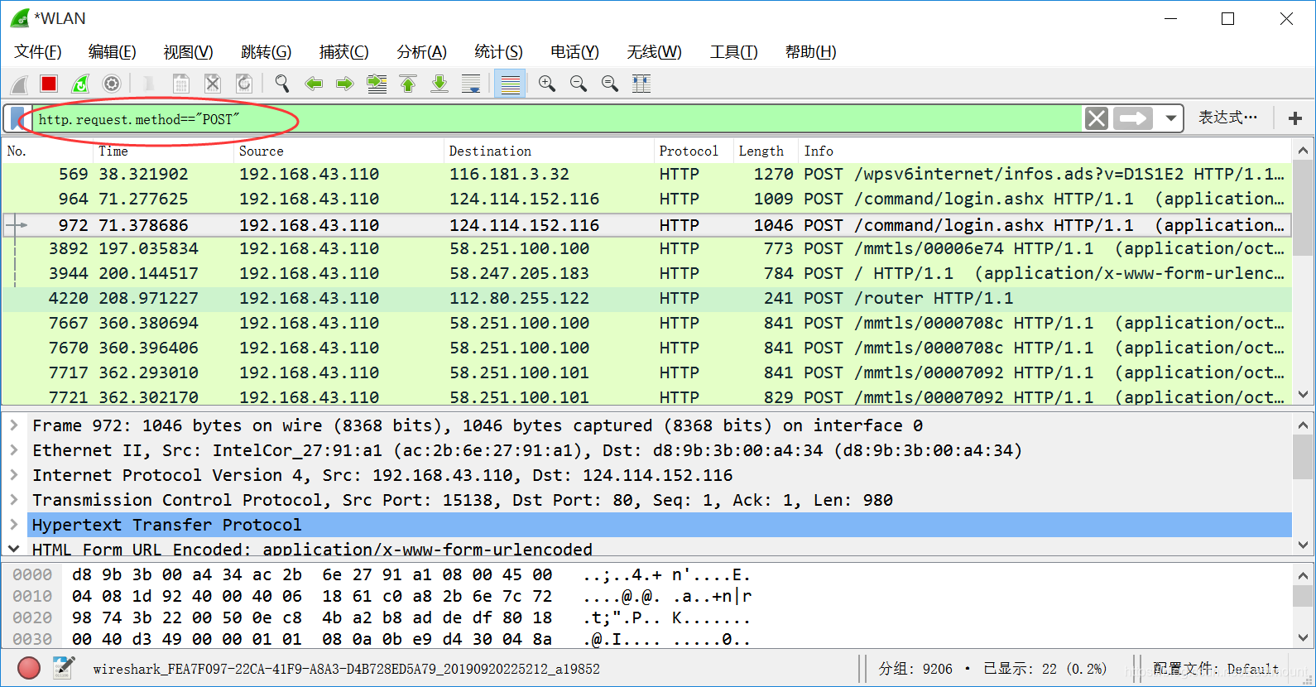This screenshot has height=687, width=1316.
Task: Save the capture file icon
Action: [x=181, y=84]
